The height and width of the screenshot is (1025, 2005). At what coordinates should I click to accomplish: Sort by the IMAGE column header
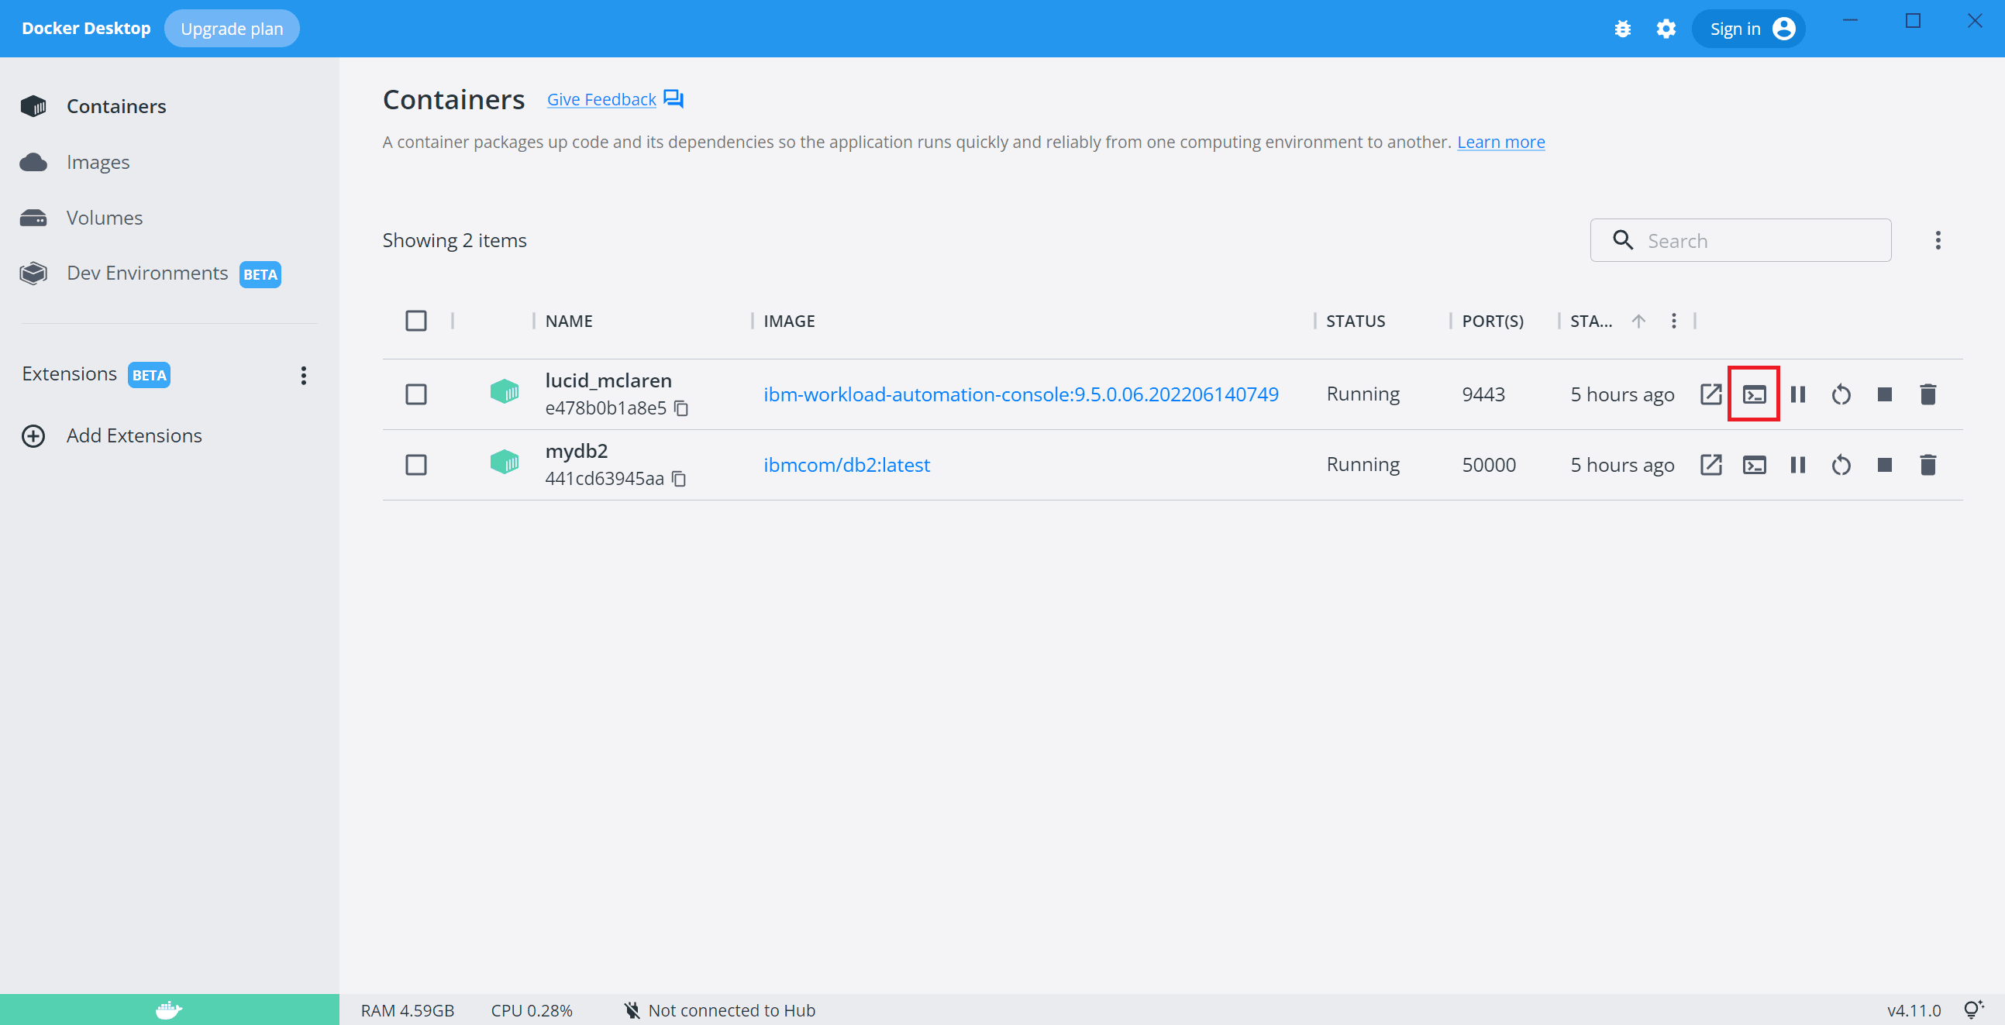coord(789,321)
